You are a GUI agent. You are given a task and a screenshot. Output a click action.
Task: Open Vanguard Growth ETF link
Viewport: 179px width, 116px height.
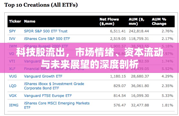(x=43, y=76)
